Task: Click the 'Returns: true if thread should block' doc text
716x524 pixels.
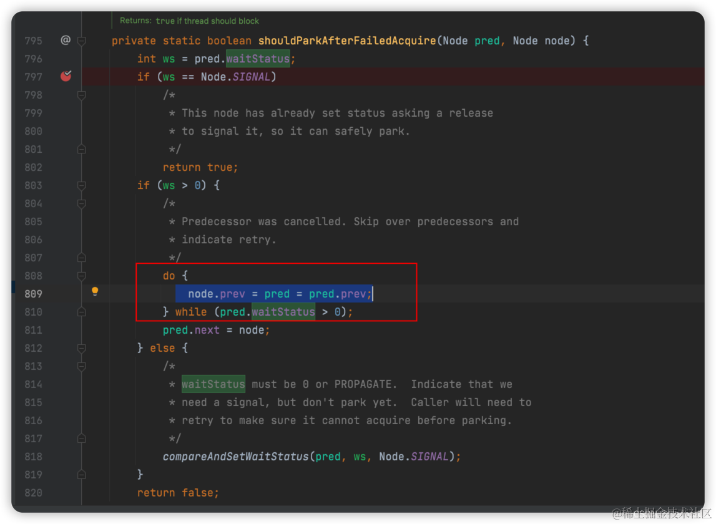Action: 189,21
